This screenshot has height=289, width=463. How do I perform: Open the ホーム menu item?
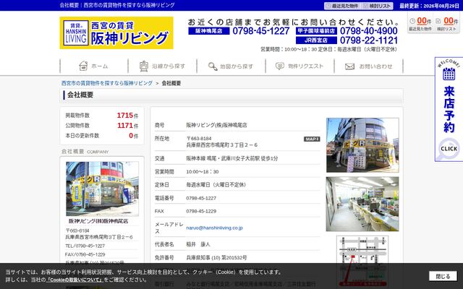coord(94,66)
